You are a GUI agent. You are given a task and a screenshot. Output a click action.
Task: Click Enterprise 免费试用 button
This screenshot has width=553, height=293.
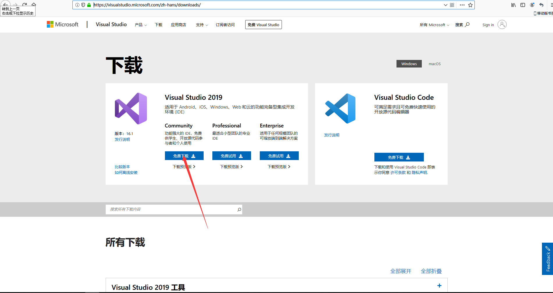click(279, 156)
